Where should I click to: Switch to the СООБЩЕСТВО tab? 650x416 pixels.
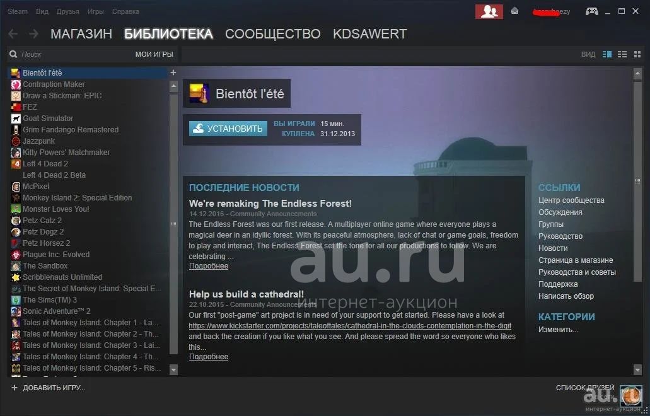pos(273,34)
